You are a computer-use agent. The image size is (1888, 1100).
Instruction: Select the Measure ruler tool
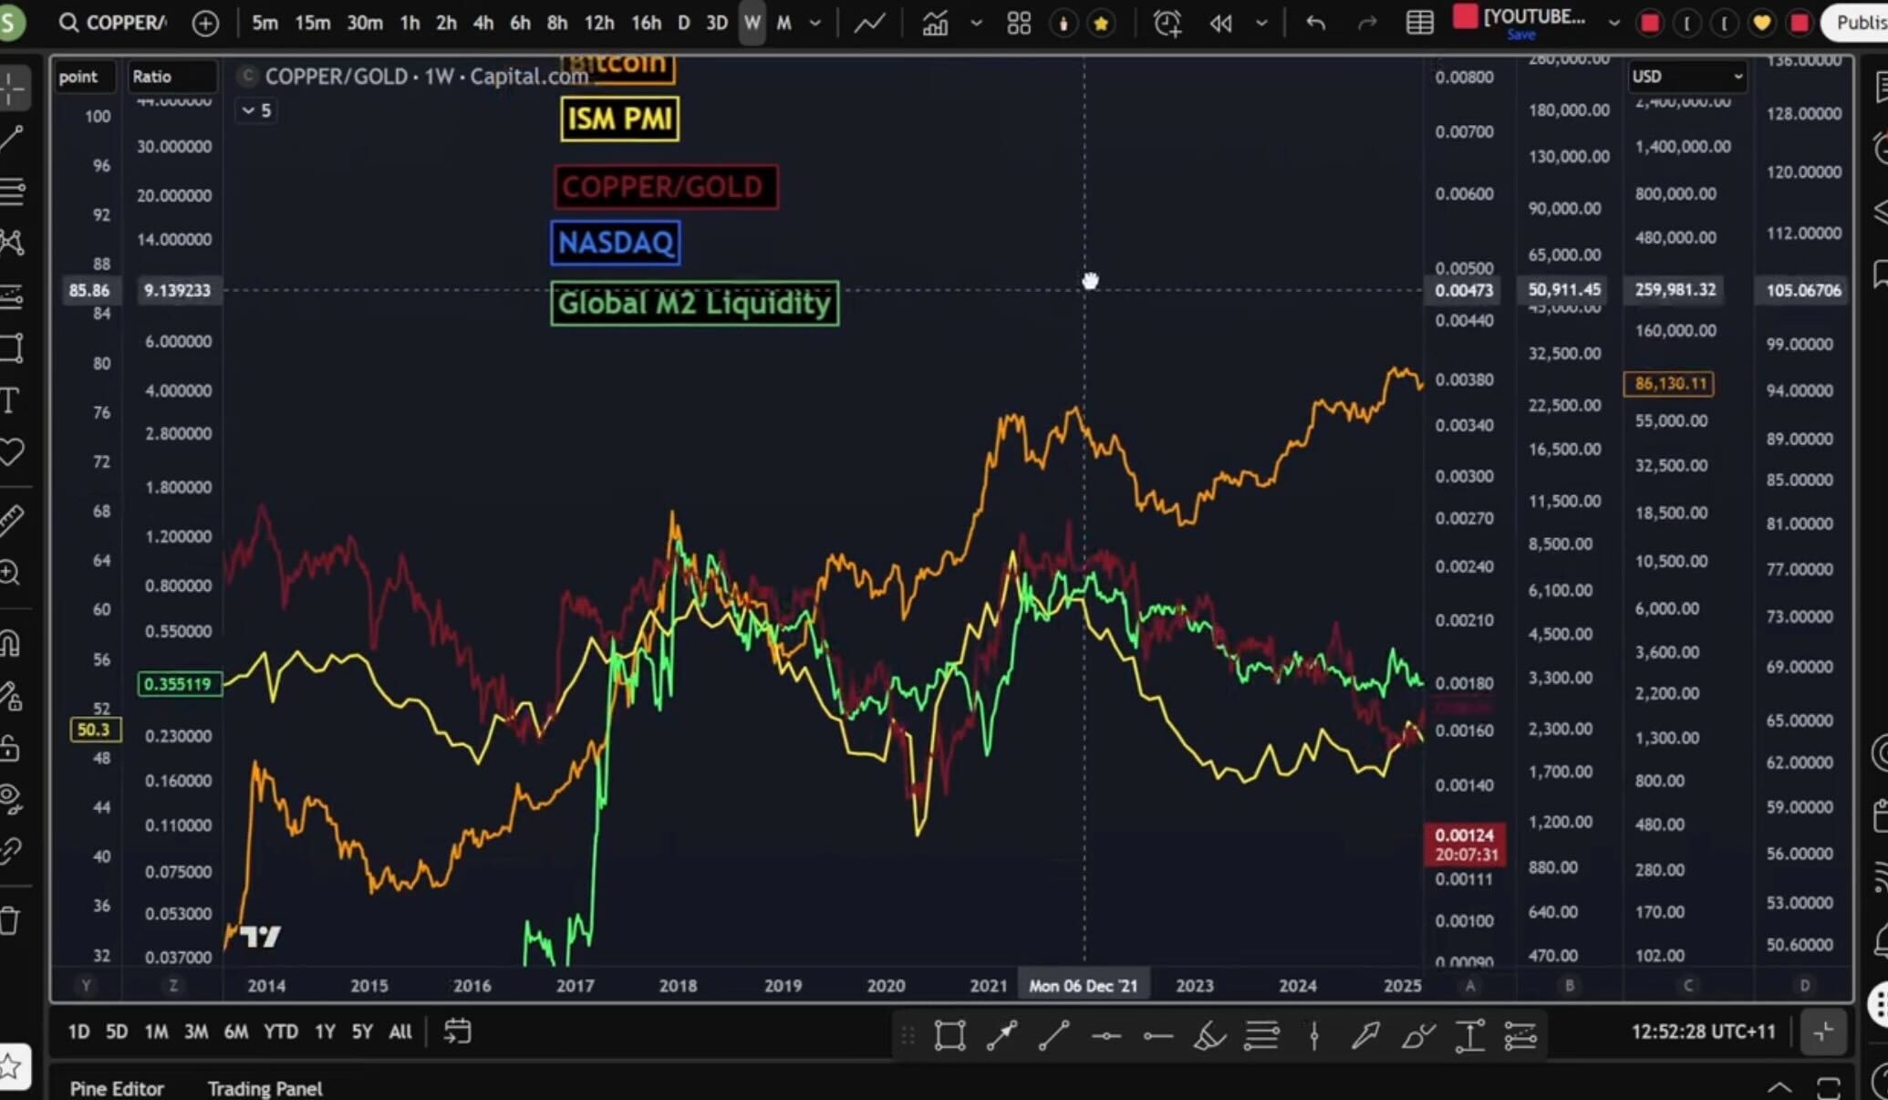(10, 520)
